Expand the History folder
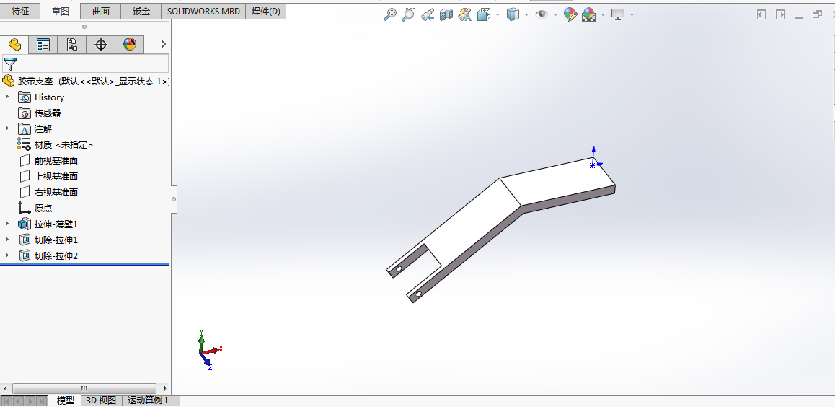This screenshot has width=835, height=407. click(x=7, y=97)
